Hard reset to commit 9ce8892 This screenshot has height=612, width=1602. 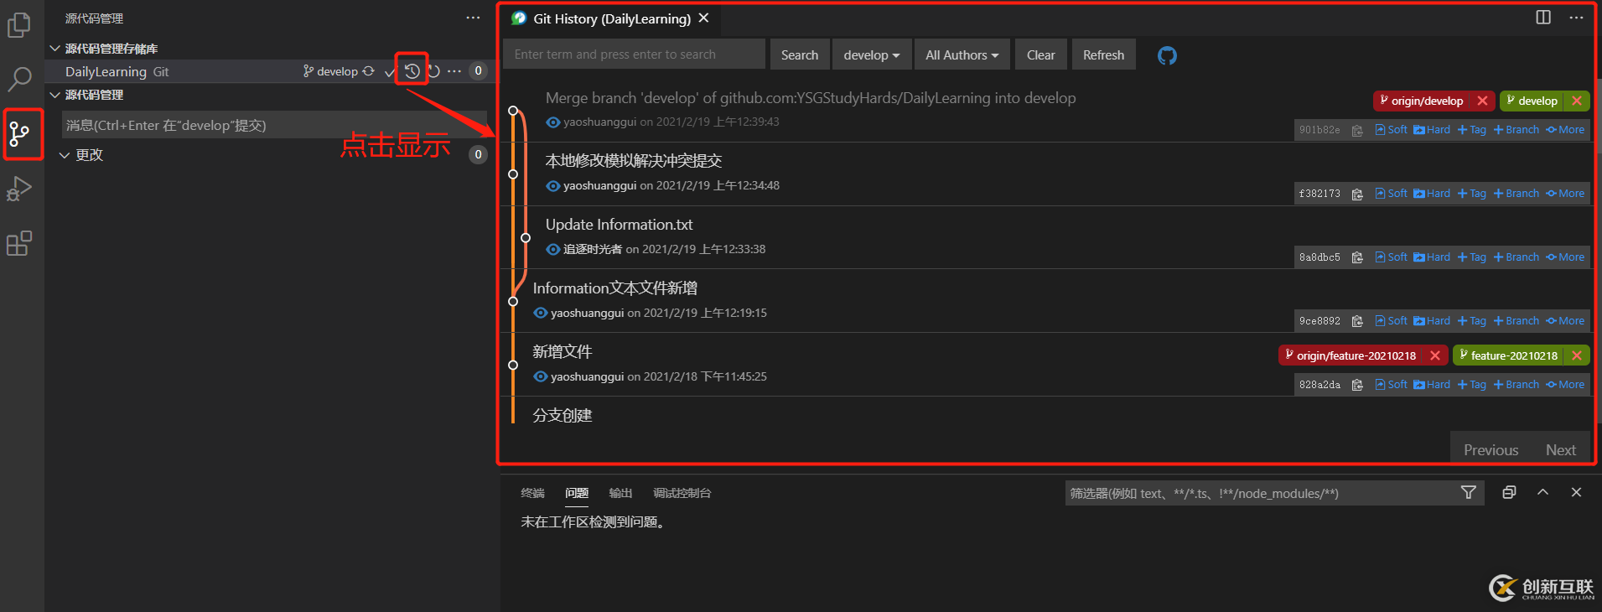pyautogui.click(x=1432, y=321)
